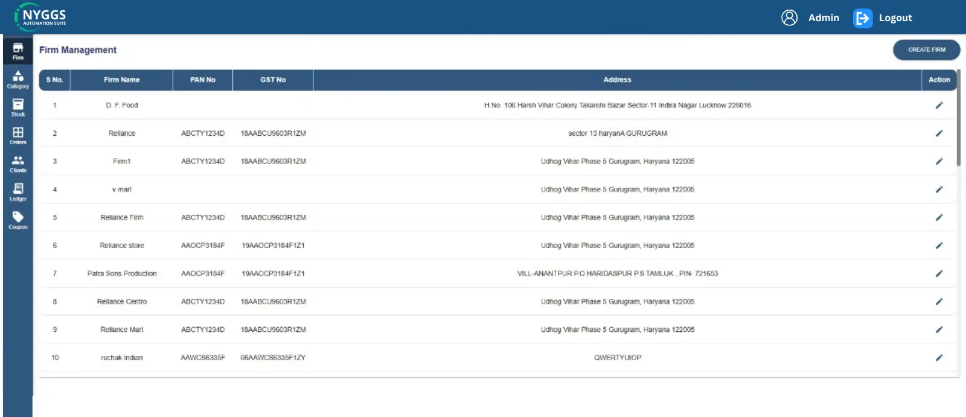The width and height of the screenshot is (966, 417).
Task: Edit the v mart firm row
Action: 939,189
